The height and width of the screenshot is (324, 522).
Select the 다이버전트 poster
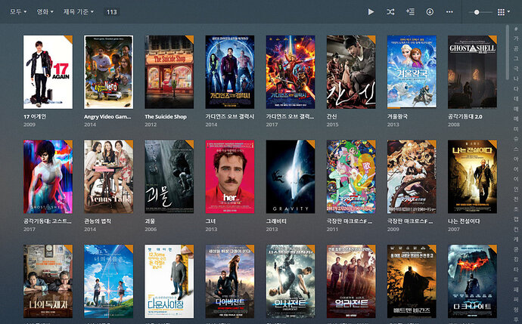(x=230, y=281)
